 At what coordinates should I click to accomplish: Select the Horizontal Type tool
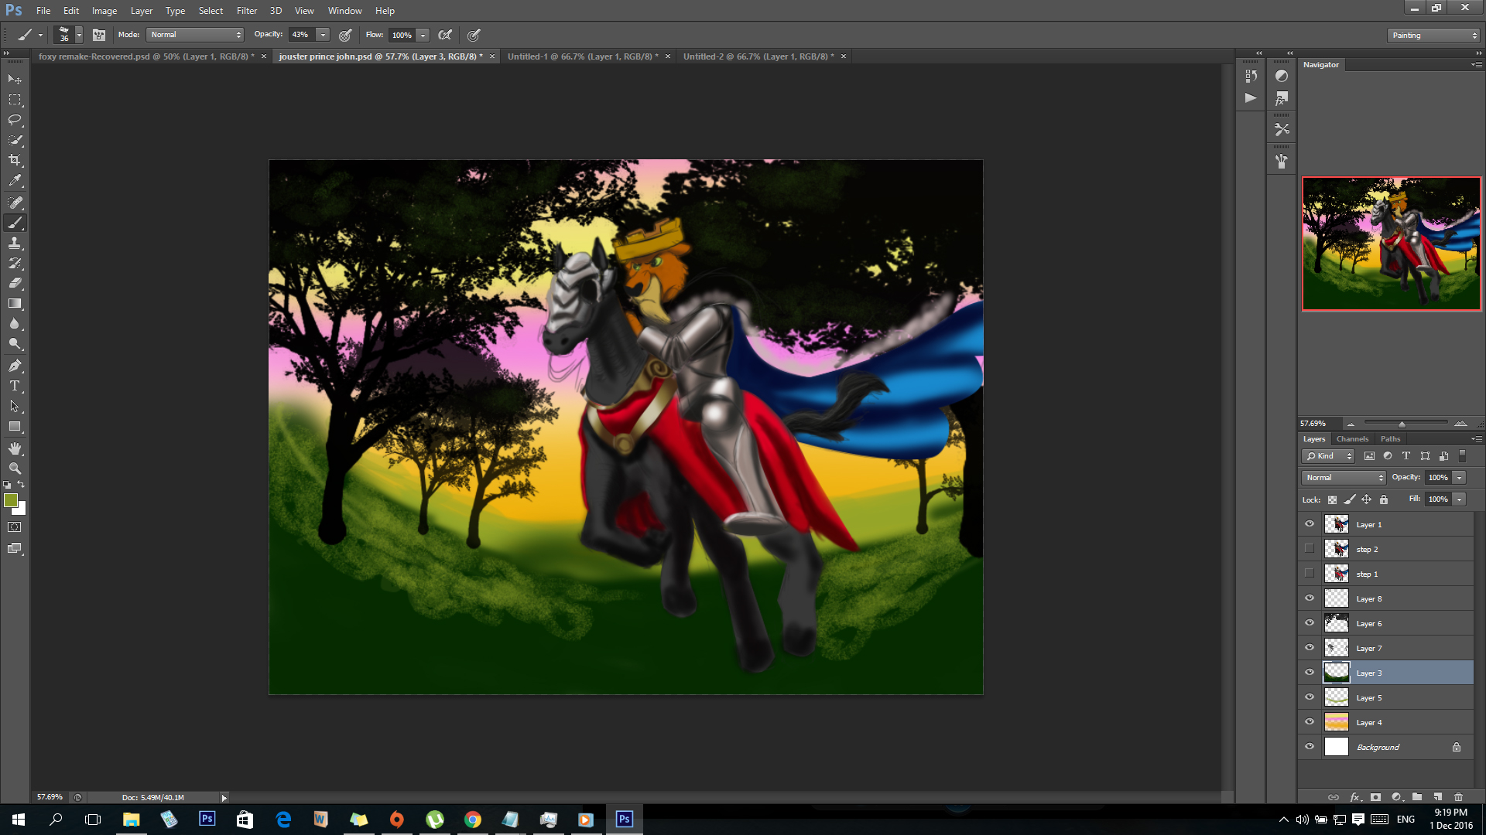(15, 386)
